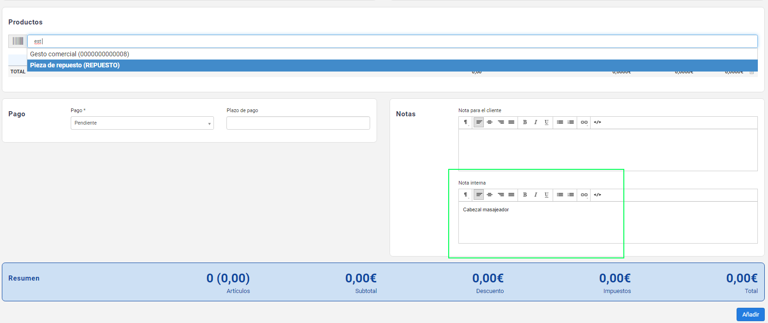
Task: Insert bulleted list in Nota para el cliente
Action: pos(560,122)
